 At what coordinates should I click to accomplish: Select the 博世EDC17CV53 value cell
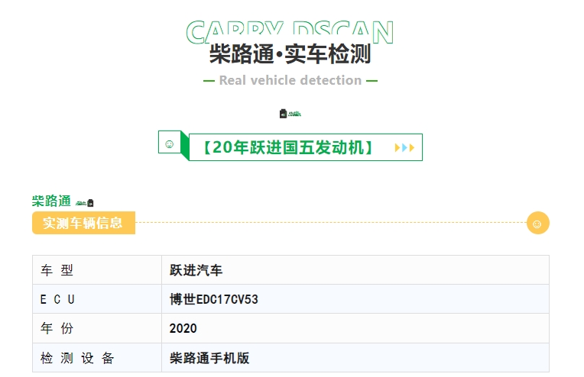tap(355, 299)
